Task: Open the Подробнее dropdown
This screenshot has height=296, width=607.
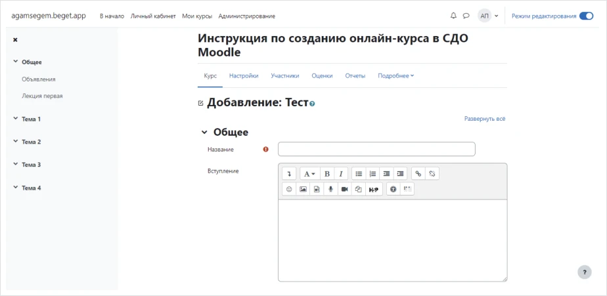Action: [x=395, y=76]
